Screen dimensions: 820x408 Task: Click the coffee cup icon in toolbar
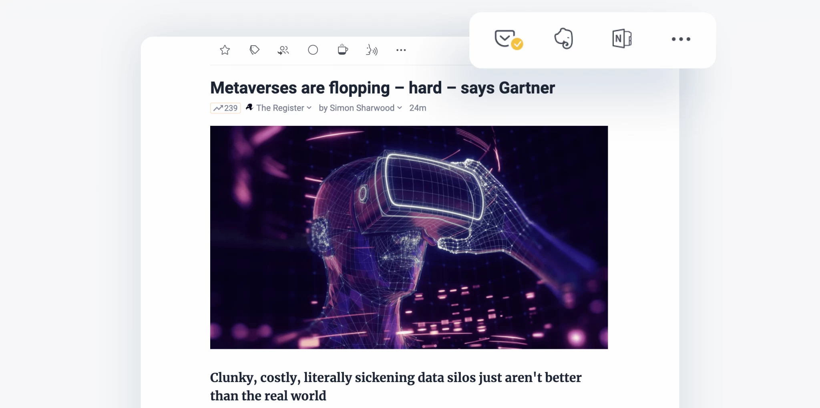pyautogui.click(x=342, y=50)
